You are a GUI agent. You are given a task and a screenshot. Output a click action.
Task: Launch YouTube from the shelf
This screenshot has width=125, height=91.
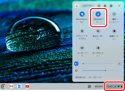click(27, 86)
